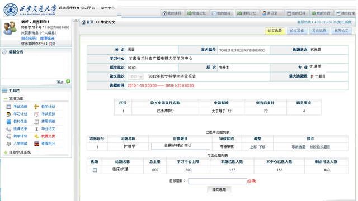Click 上移 in the selected topic row
The height and width of the screenshot is (201, 358).
[x=253, y=147]
